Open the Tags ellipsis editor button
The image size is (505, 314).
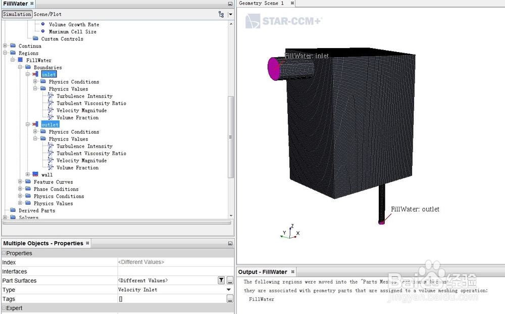pyautogui.click(x=230, y=299)
